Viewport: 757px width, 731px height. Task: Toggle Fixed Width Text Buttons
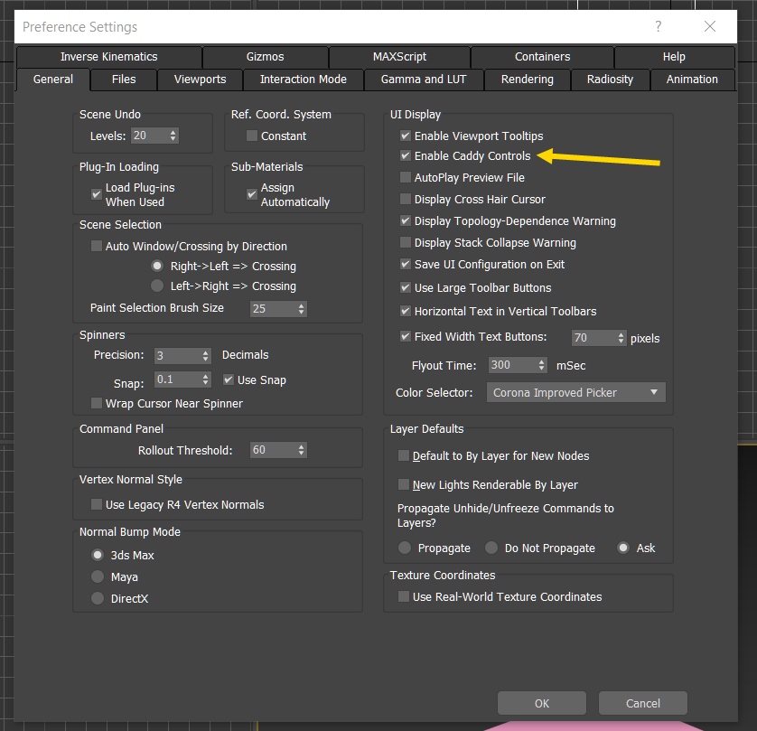click(x=406, y=336)
